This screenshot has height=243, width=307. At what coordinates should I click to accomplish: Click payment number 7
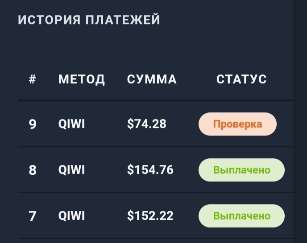(x=33, y=216)
